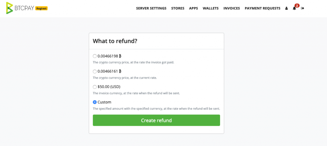Image resolution: width=327 pixels, height=146 pixels.
Task: Go to Payment Requests
Action: [x=262, y=8]
